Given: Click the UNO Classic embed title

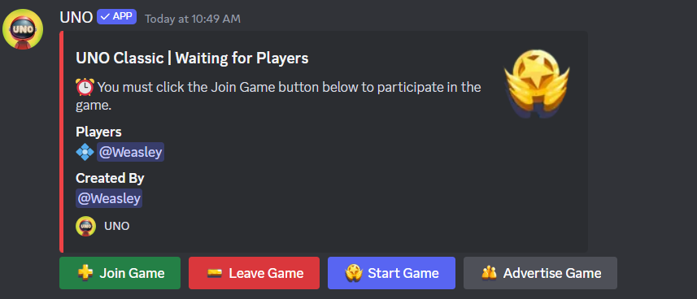Looking at the screenshot, I should 192,58.
